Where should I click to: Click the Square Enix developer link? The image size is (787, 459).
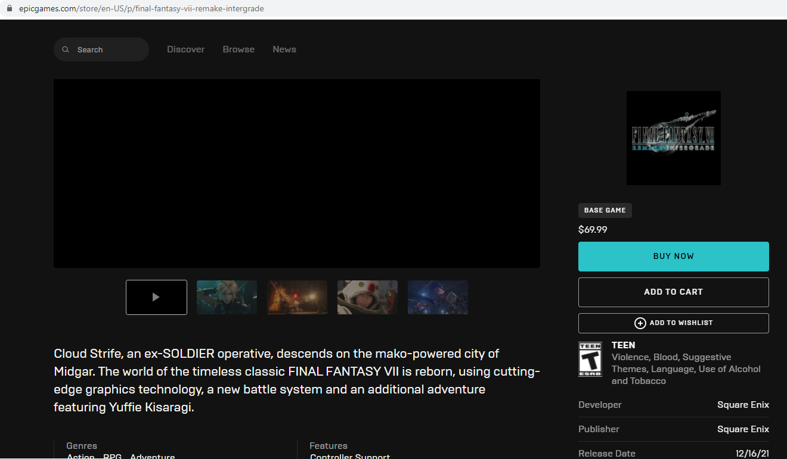coord(743,405)
